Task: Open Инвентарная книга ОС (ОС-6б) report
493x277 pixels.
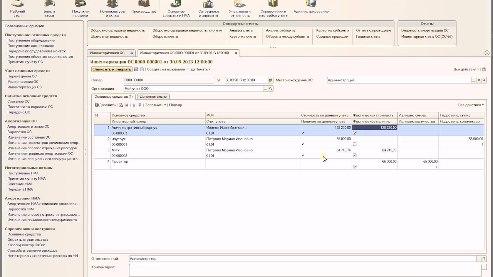Action: (x=427, y=37)
